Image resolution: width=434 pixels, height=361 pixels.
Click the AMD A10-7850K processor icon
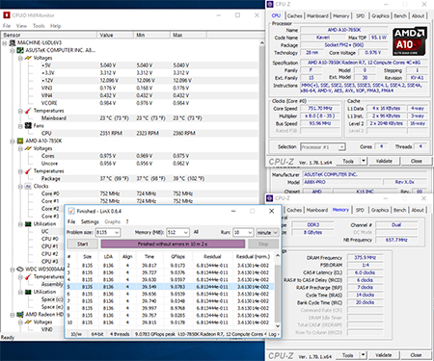[x=20, y=141]
